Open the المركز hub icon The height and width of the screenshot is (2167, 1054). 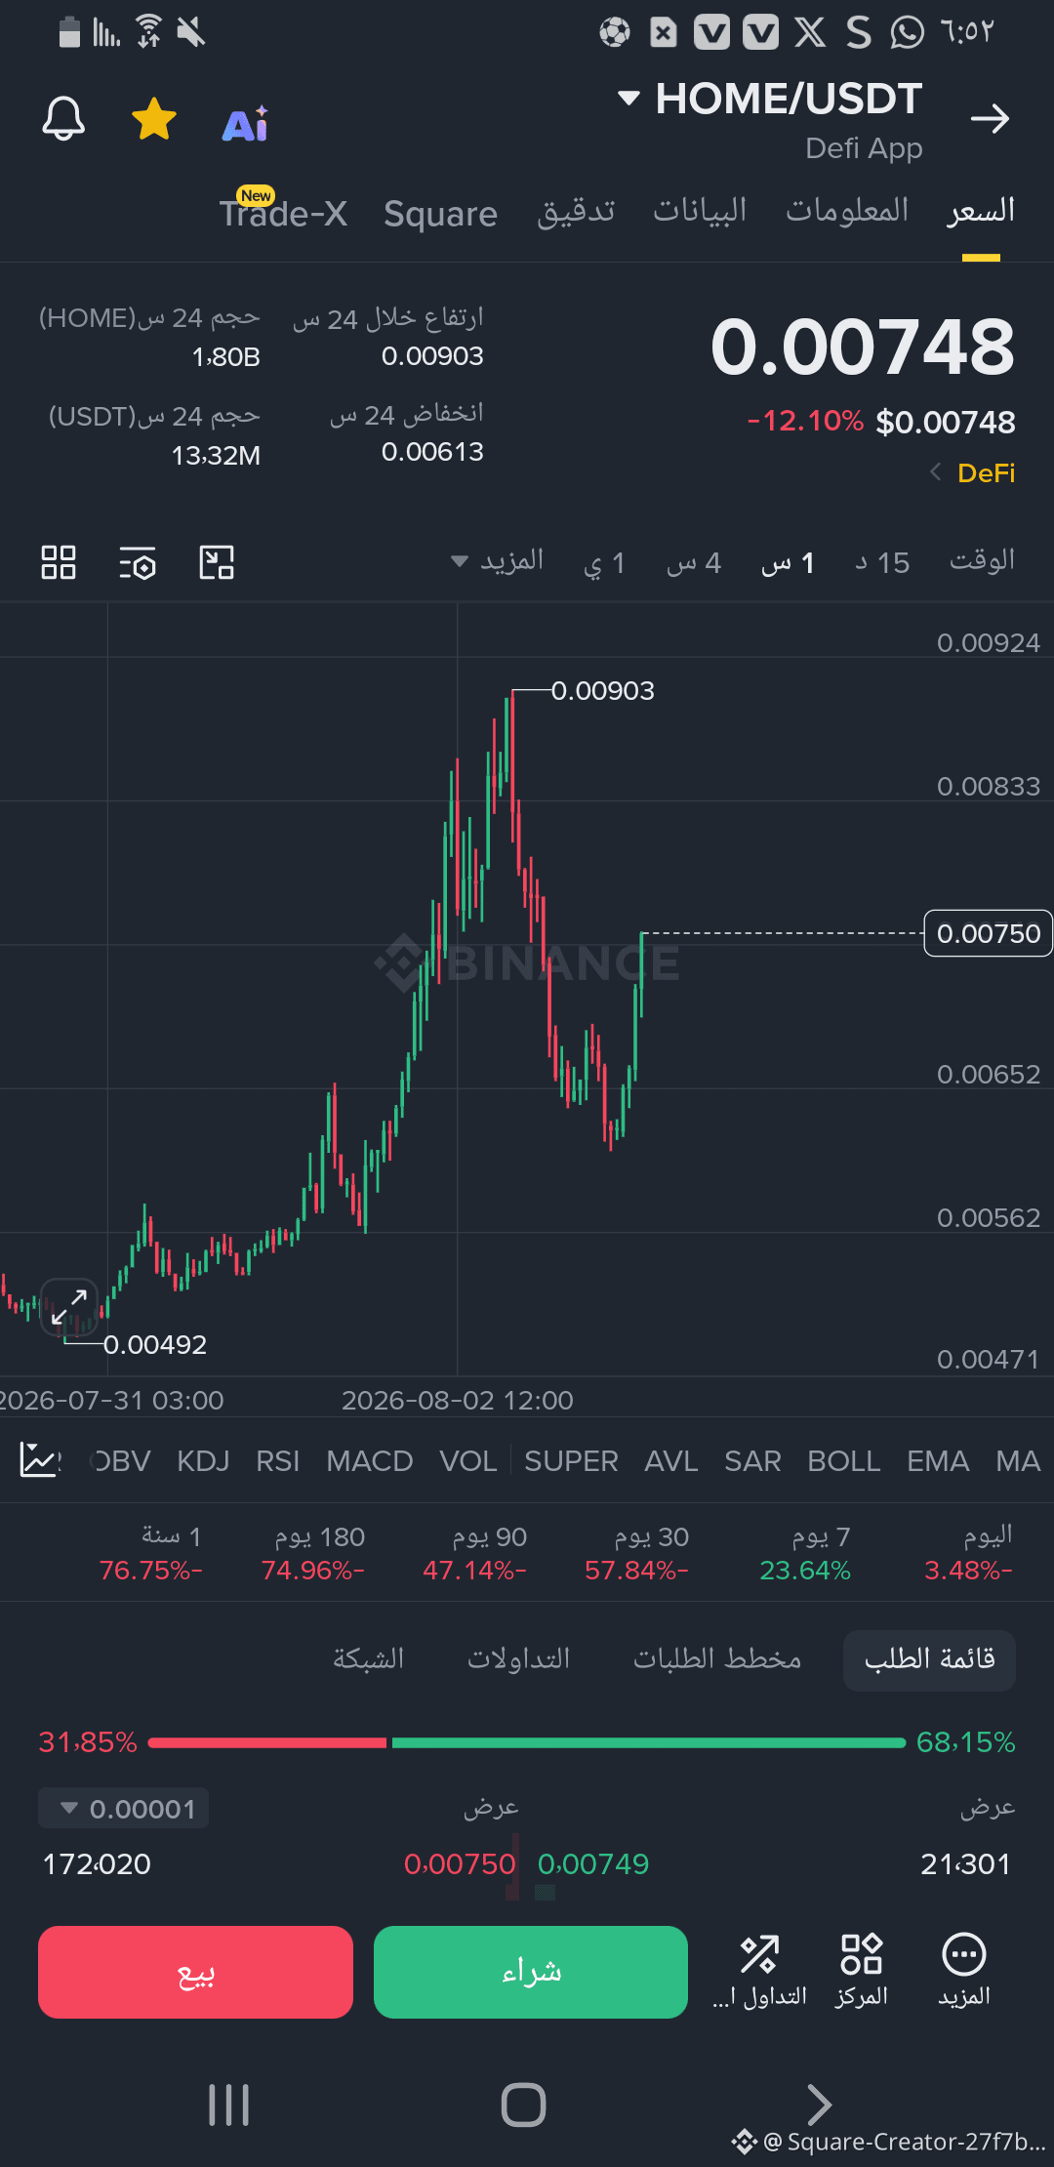[862, 1972]
